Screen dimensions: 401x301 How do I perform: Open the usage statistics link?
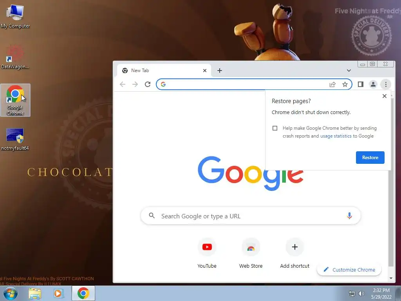click(336, 136)
